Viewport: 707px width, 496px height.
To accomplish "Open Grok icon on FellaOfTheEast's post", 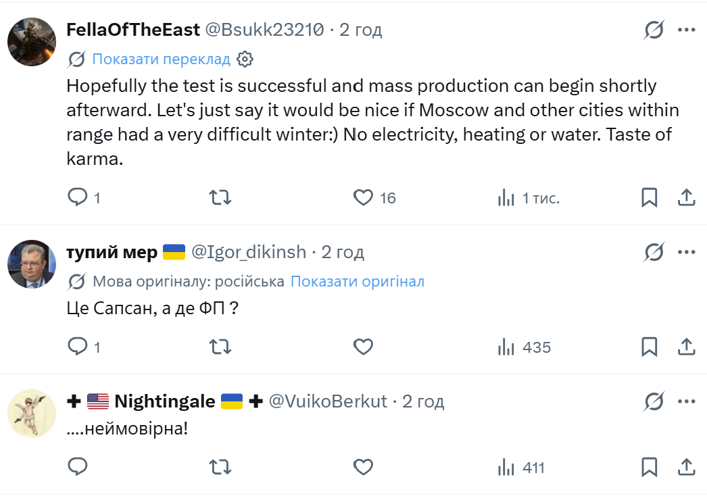I will tap(654, 30).
